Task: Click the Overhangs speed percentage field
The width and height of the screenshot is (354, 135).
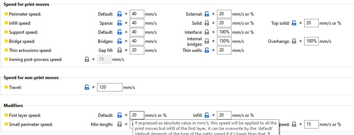Action: click(x=311, y=41)
